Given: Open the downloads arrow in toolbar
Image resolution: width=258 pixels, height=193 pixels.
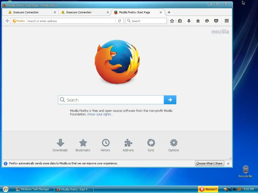Looking at the screenshot, I should (189, 21).
